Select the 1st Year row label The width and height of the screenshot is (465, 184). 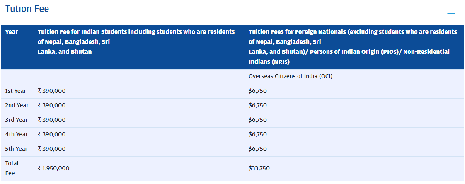16,91
